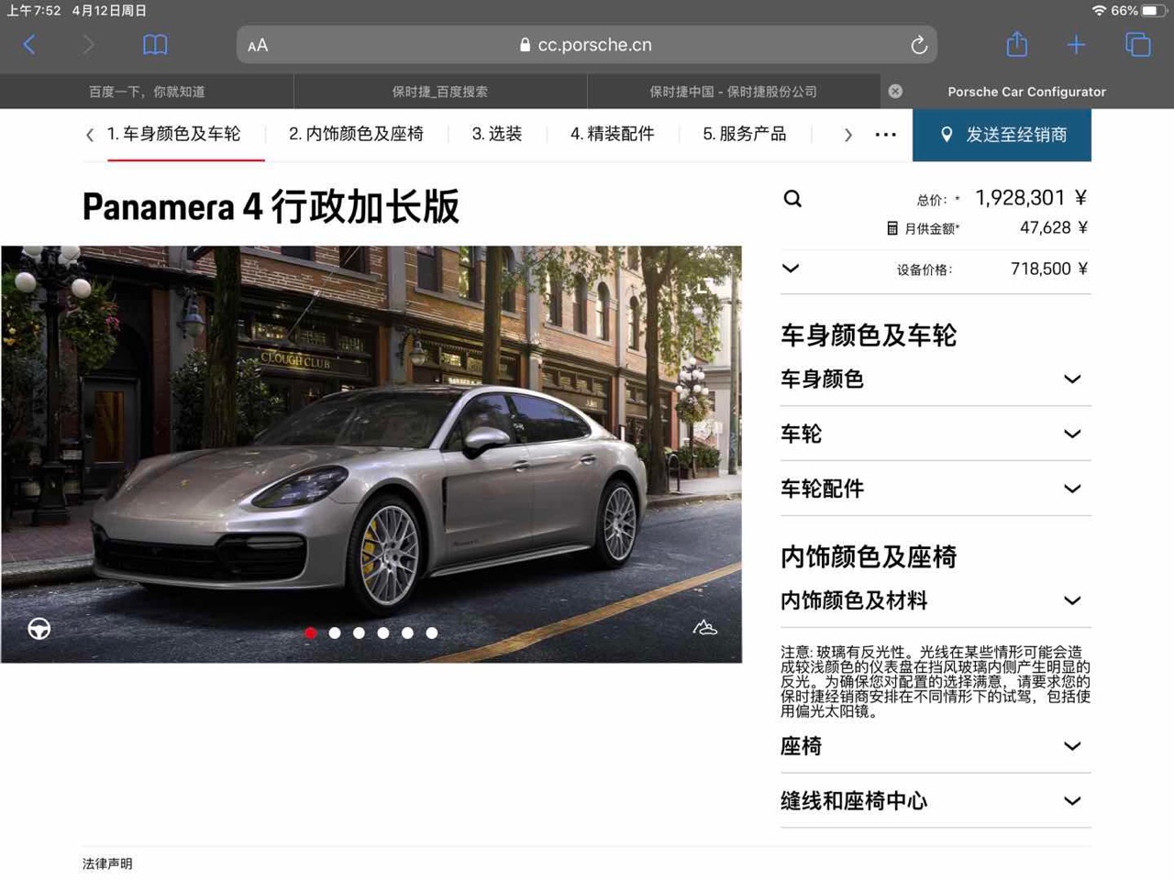Select the third carousel image dot

point(359,632)
